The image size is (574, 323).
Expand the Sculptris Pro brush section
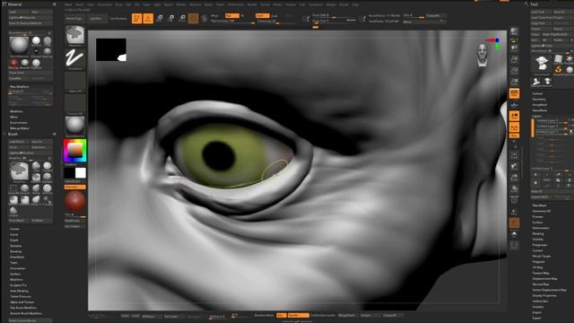(x=19, y=285)
